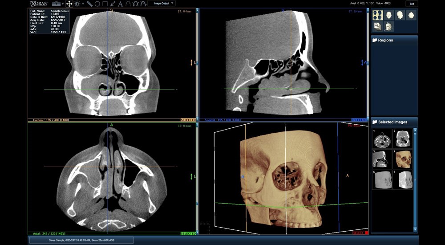The image size is (445, 245).
Task: Toggle the SELECTED tag on Coronal view
Action: [x=188, y=120]
